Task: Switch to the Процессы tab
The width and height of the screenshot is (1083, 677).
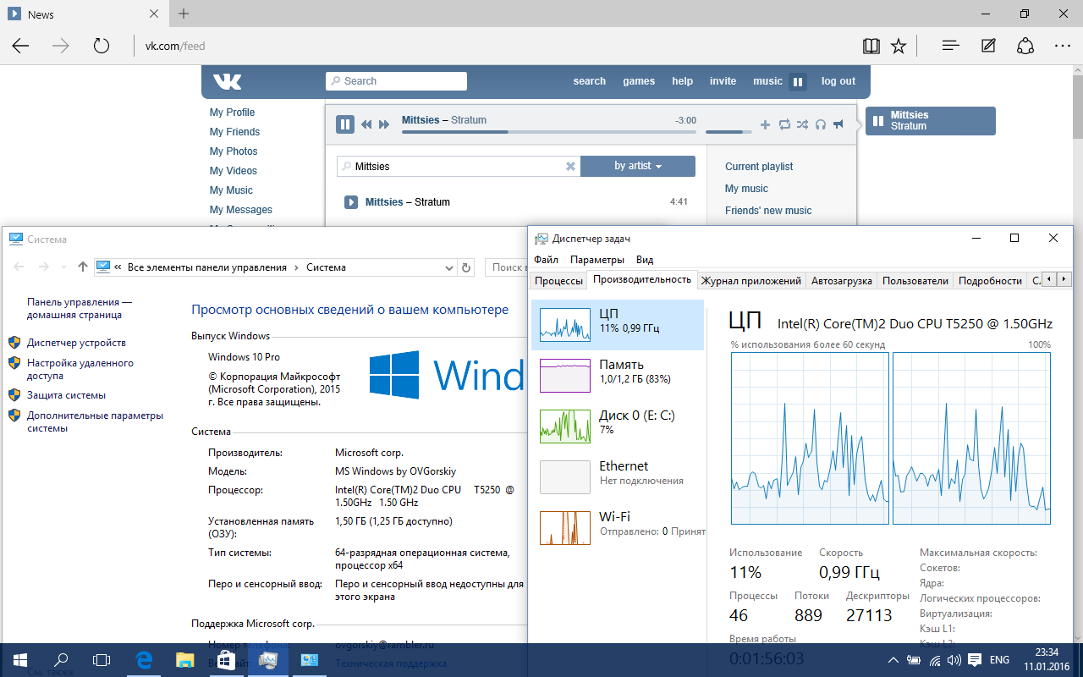Action: tap(558, 281)
